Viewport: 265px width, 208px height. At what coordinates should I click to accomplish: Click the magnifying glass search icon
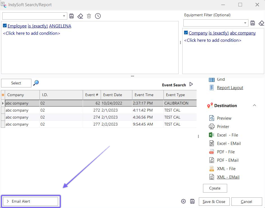tap(36, 83)
